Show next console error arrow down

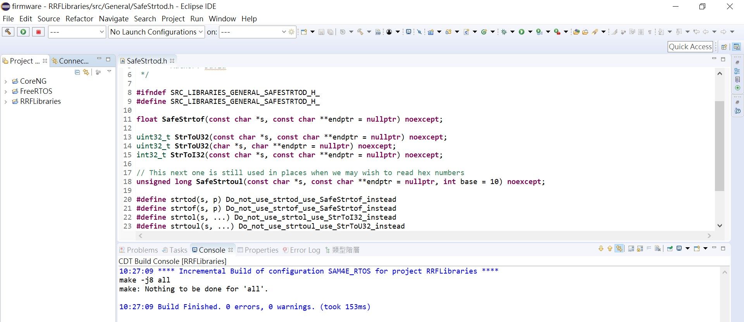[x=601, y=248]
